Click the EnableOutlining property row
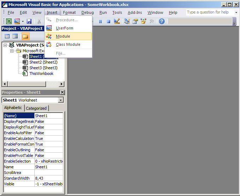240x196 pixels. coord(33,150)
